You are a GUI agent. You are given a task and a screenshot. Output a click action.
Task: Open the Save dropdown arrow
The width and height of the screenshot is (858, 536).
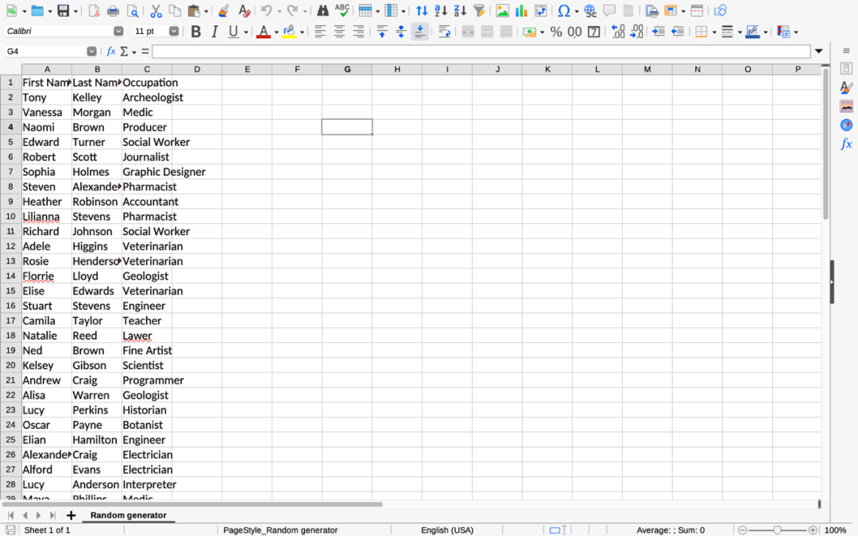pos(75,11)
